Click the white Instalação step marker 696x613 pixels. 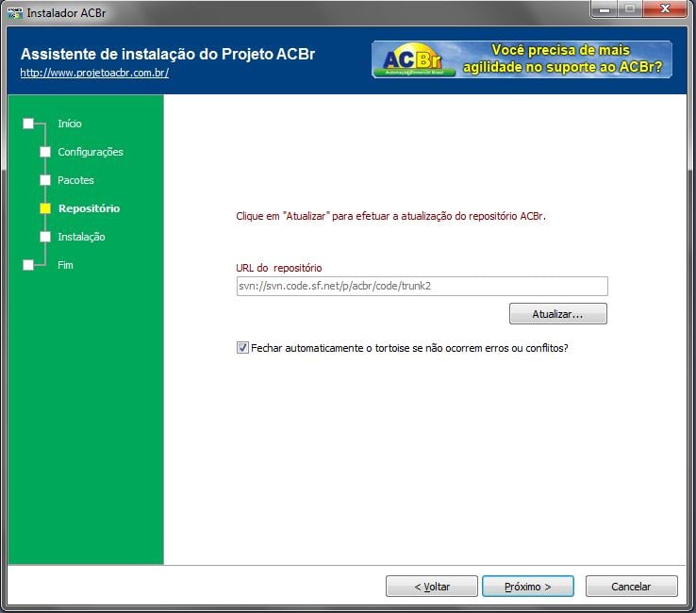45,237
